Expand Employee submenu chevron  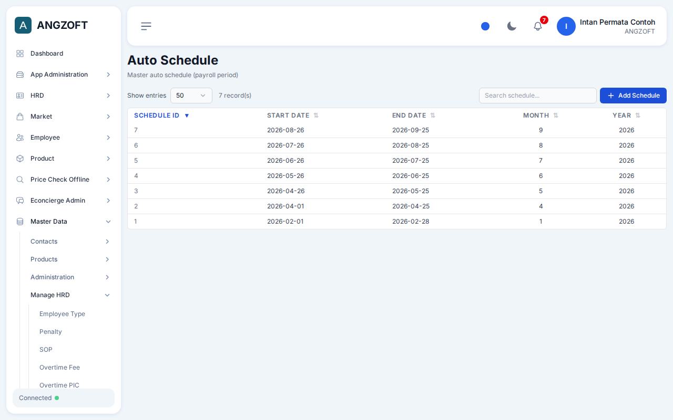pos(108,138)
